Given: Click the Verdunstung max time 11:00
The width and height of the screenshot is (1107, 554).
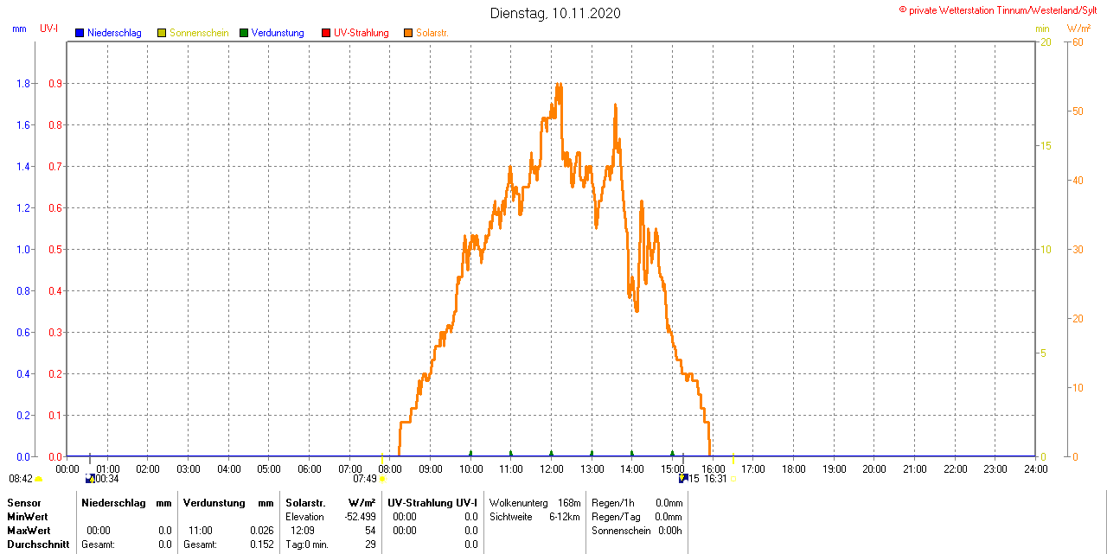Looking at the screenshot, I should click(200, 531).
